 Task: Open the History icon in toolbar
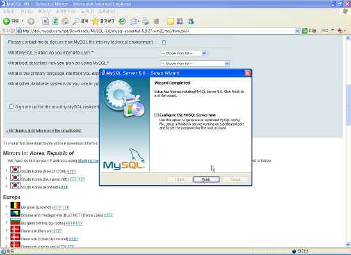[x=122, y=21]
